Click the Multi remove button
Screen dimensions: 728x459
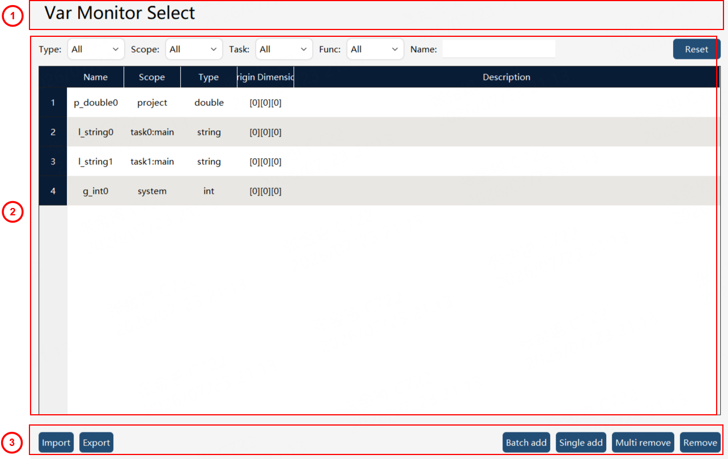tap(643, 443)
